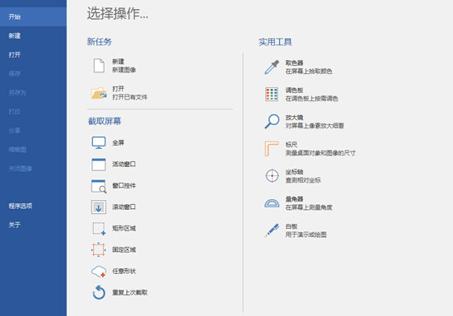Select 打开 in the sidebar
The image size is (453, 316).
click(33, 55)
